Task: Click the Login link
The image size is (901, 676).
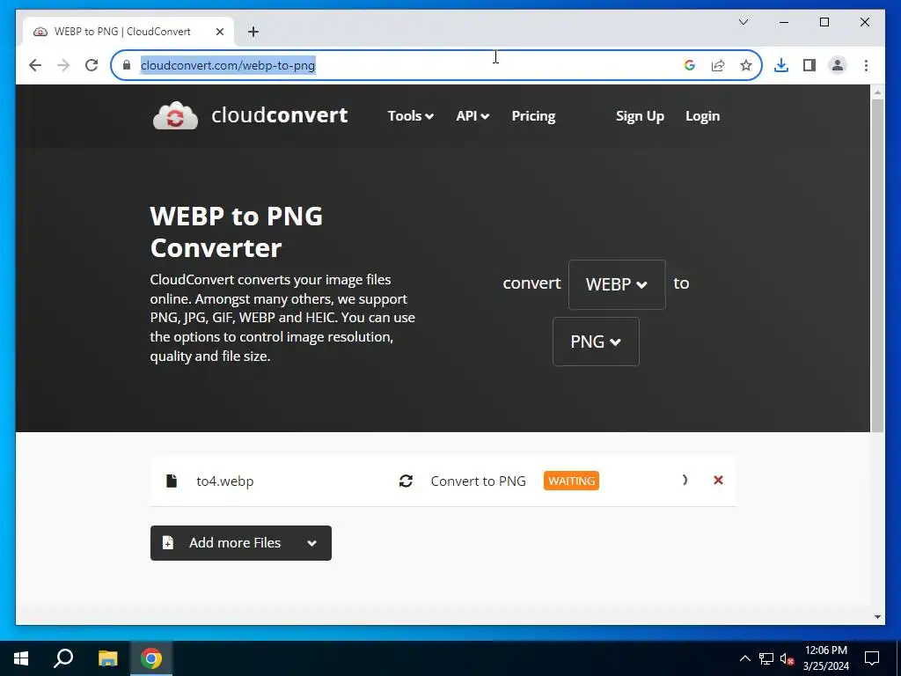Action: (702, 116)
